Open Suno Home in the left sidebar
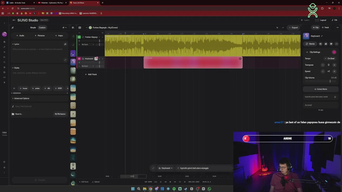Image resolution: width=342 pixels, height=192 pixels. (4, 42)
